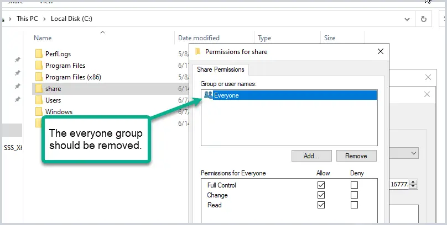Click the Everyone group icon
This screenshot has height=225, width=447.
209,95
